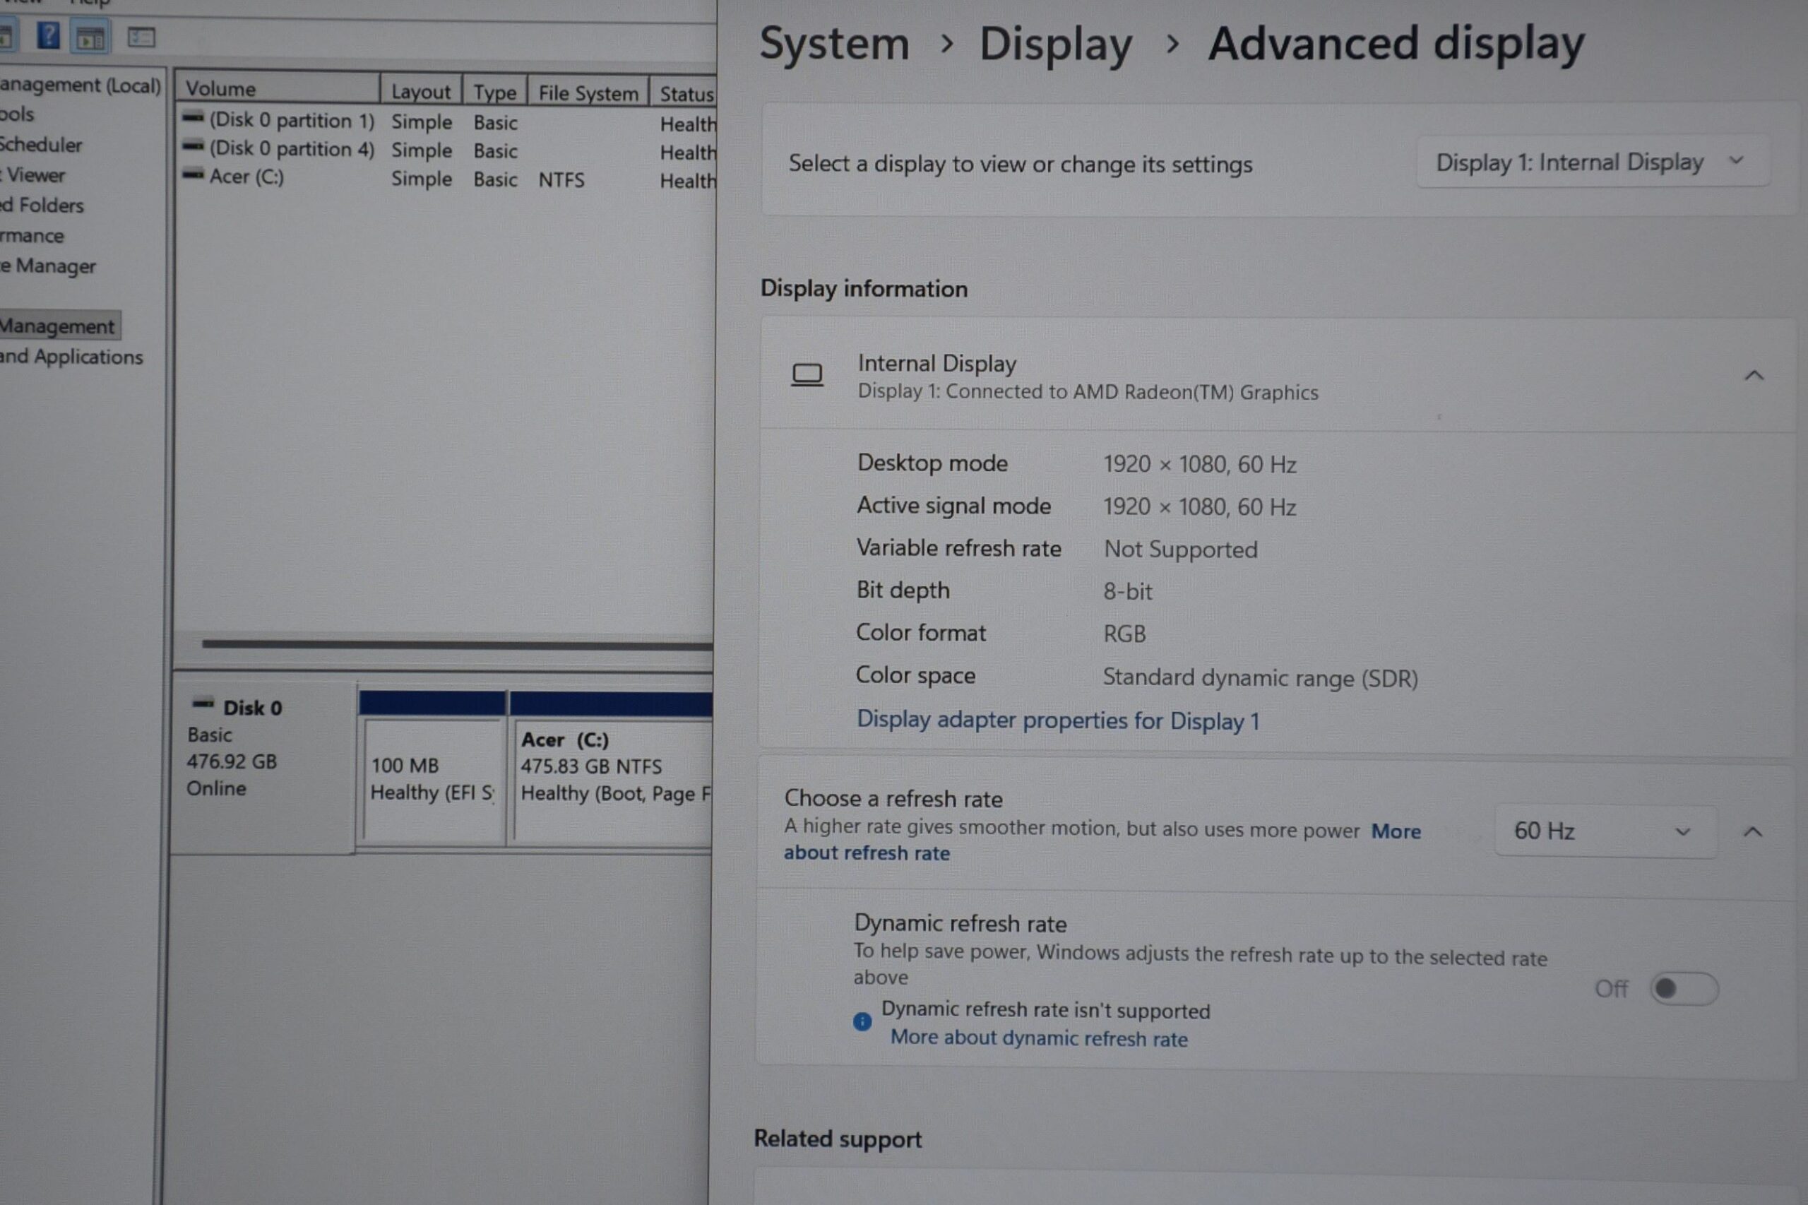The width and height of the screenshot is (1808, 1205).
Task: Click the RGB color format value
Action: pos(1124,634)
